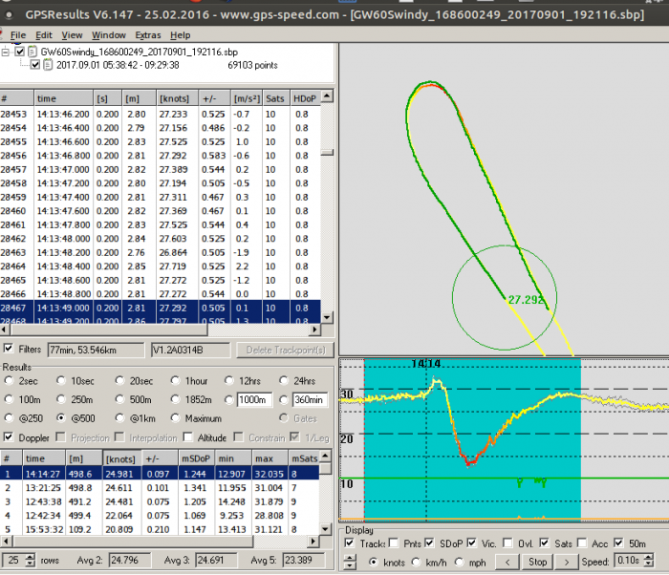This screenshot has height=575, width=669.
Task: Select the 24hrs results option
Action: pos(284,380)
